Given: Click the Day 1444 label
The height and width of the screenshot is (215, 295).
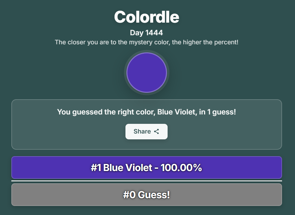Looking at the screenshot, I should [147, 33].
